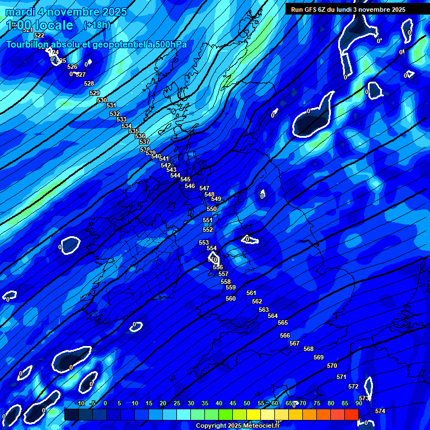Pick the 550 geopotential contour label
This screenshot has height=430, width=430.
click(x=212, y=209)
